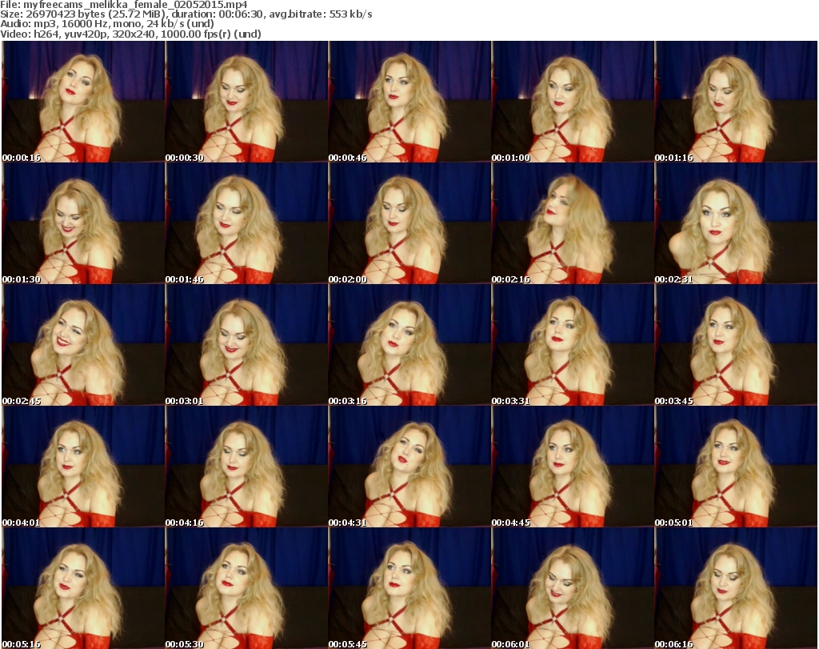This screenshot has width=819, height=649.
Task: Pick the frame stamped 00:04:01
Action: 83,467
